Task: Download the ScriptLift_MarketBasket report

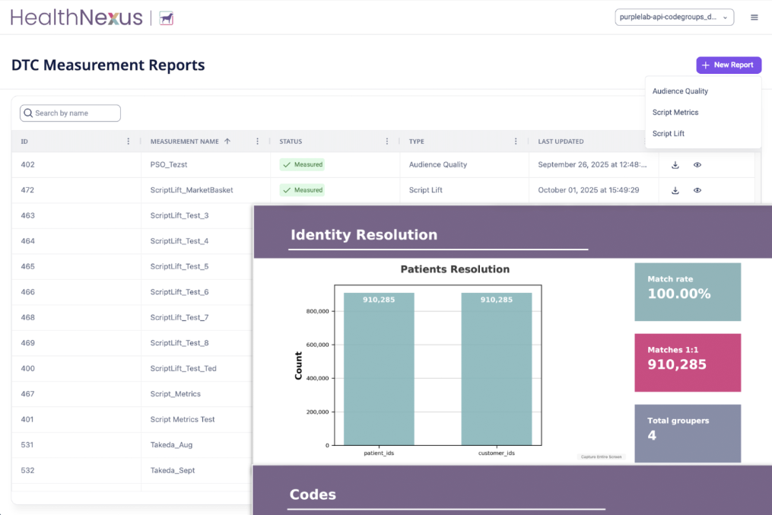Action: tap(675, 190)
